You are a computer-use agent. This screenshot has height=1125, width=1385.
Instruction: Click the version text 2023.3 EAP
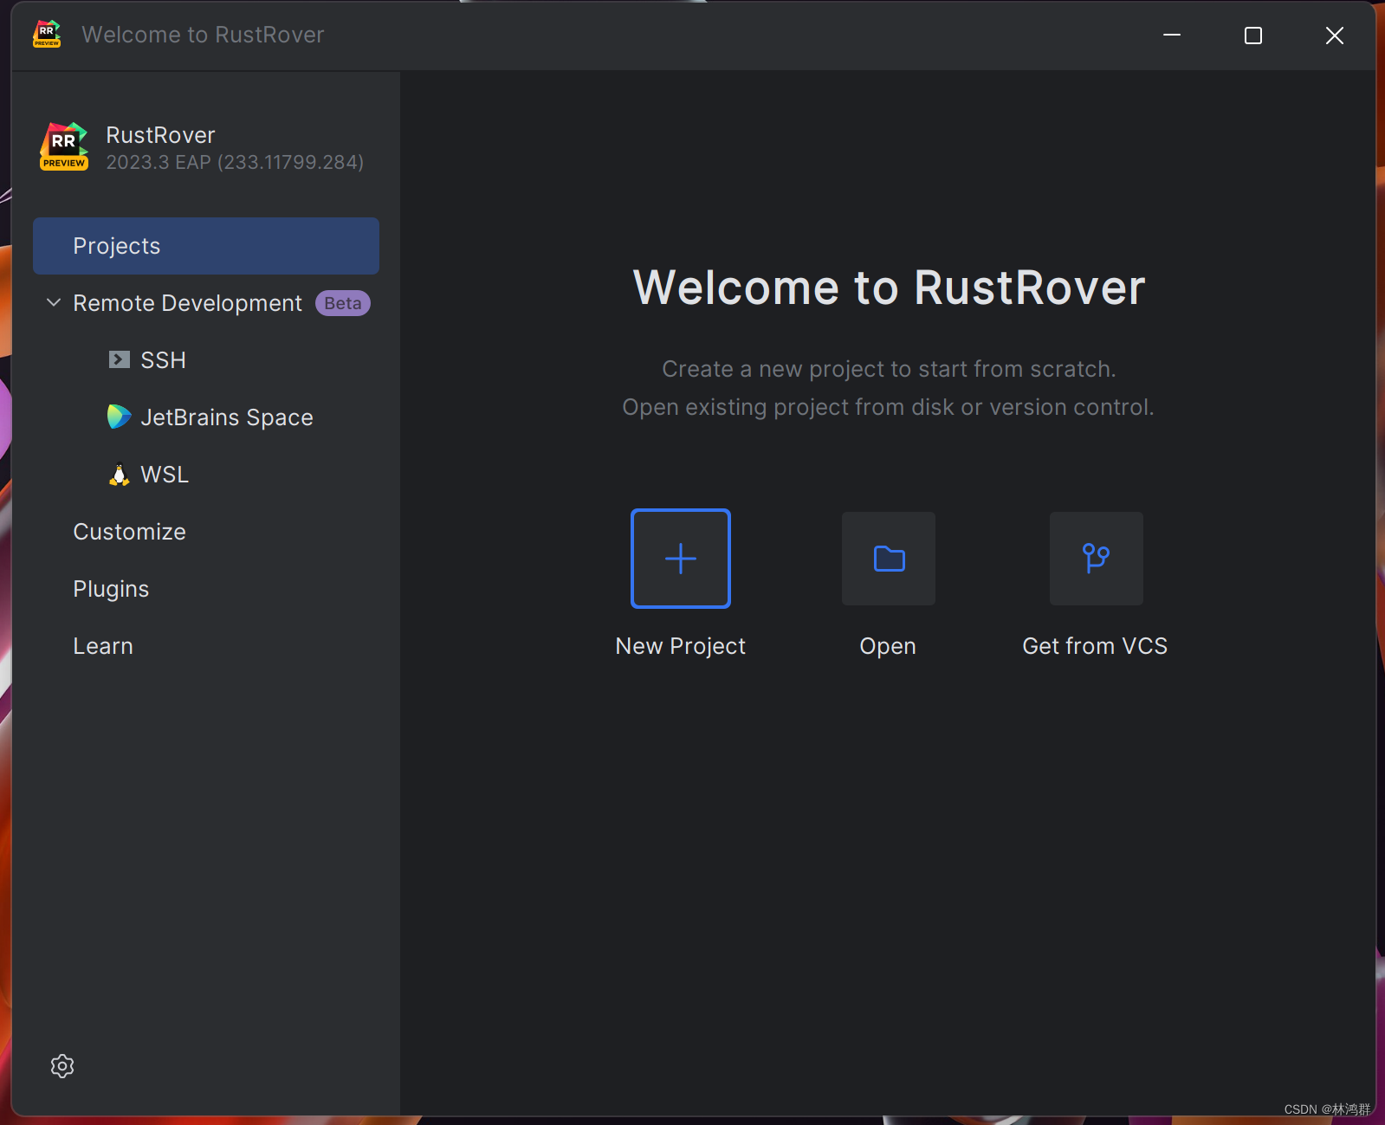[x=235, y=162]
